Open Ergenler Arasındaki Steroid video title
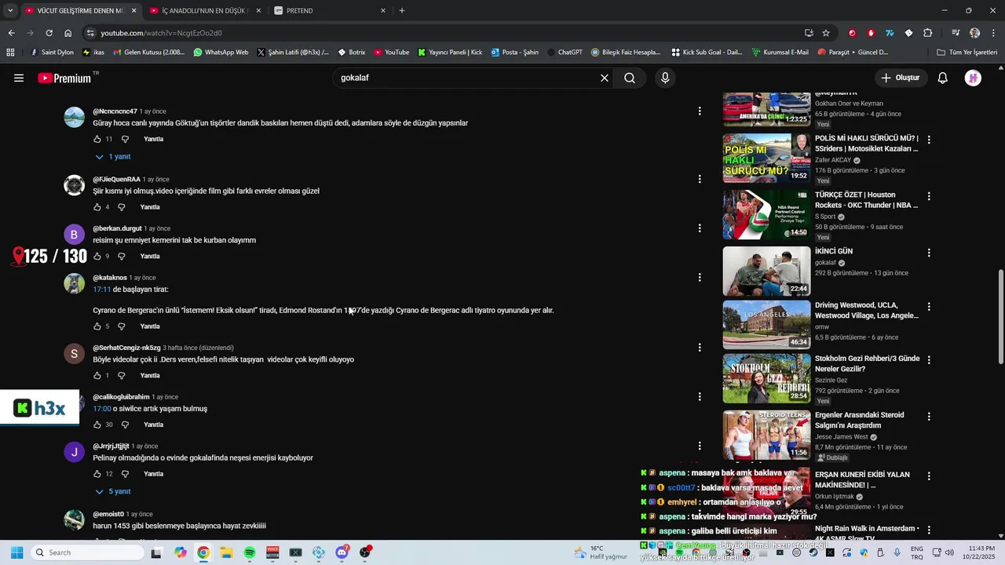Image resolution: width=1005 pixels, height=565 pixels. coord(859,420)
